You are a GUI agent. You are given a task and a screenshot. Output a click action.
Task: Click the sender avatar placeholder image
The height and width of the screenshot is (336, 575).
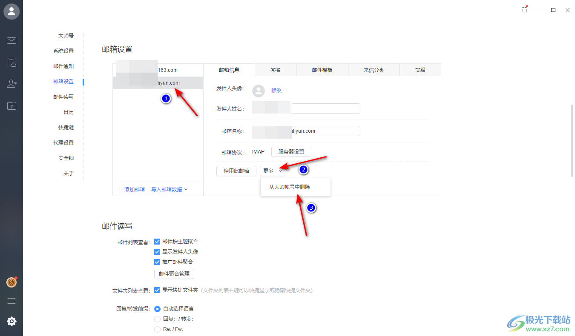point(259,91)
